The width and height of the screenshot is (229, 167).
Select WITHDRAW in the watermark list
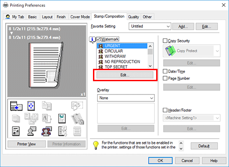[x=122, y=56]
